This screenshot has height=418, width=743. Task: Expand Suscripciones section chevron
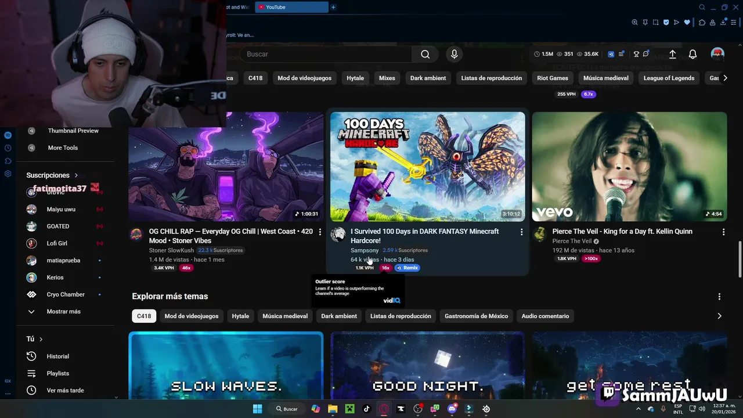pos(76,175)
